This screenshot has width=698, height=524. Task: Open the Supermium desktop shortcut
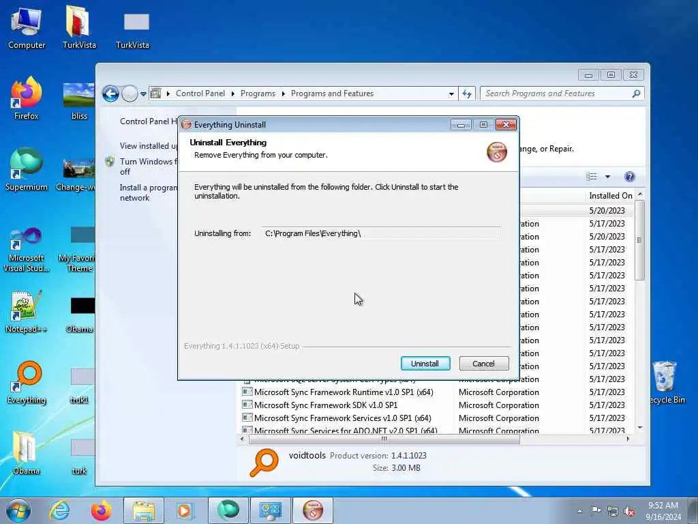click(27, 169)
